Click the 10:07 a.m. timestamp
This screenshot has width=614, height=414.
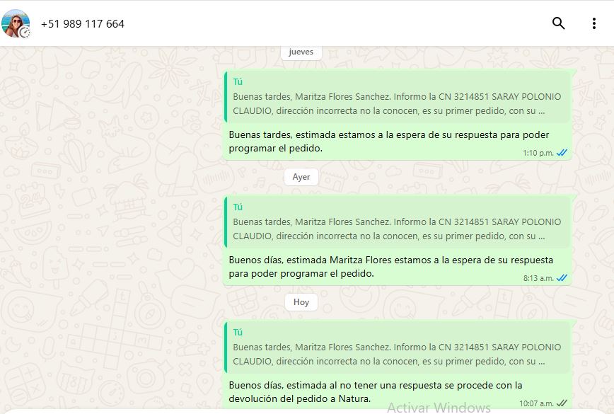pyautogui.click(x=536, y=403)
